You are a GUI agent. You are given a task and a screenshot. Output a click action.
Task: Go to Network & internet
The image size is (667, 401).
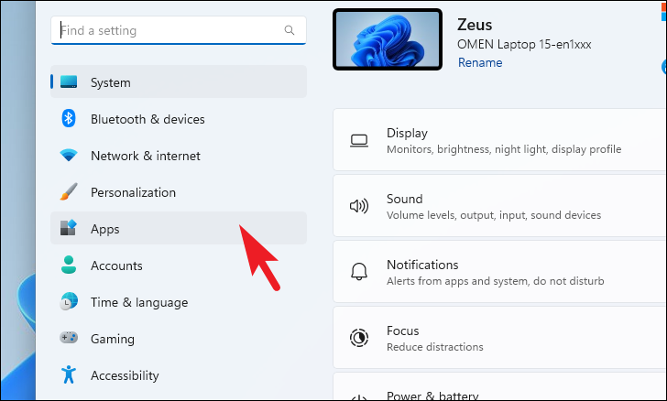click(x=179, y=156)
